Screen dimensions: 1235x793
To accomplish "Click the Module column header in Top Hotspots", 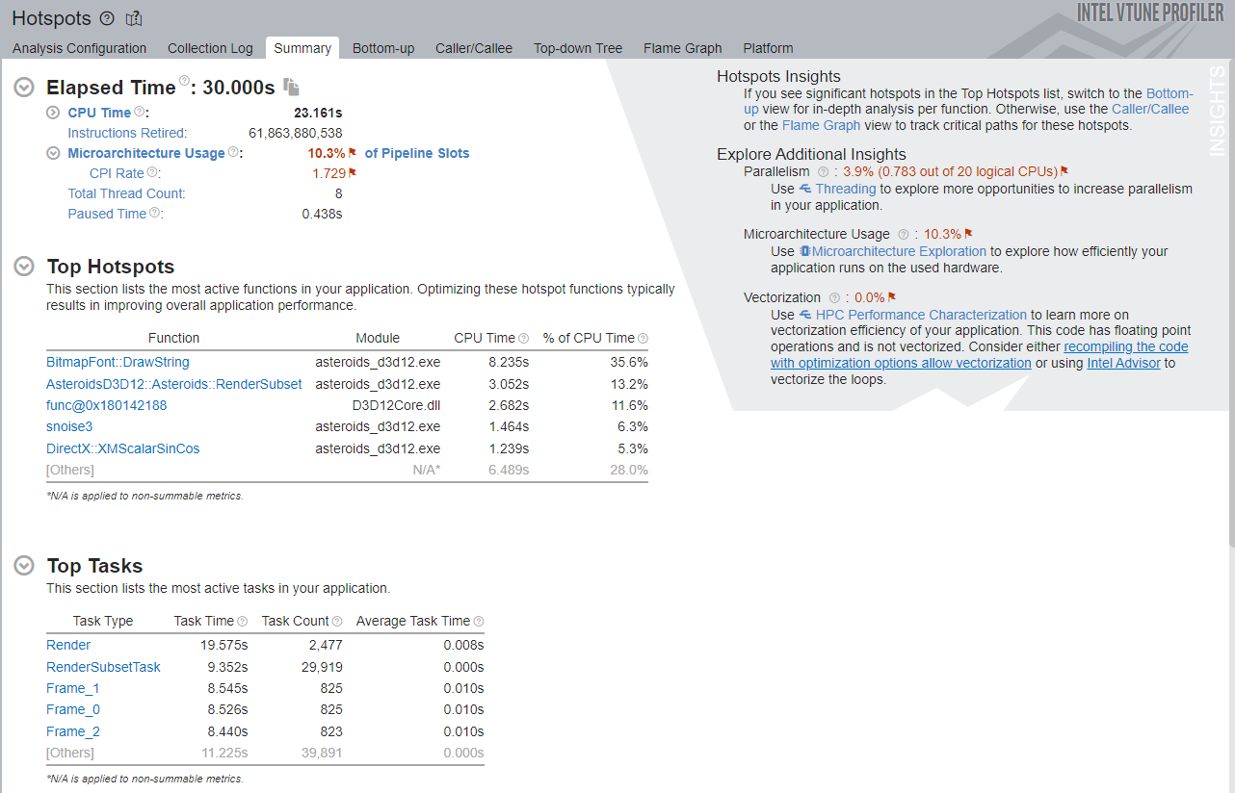I will [x=378, y=338].
